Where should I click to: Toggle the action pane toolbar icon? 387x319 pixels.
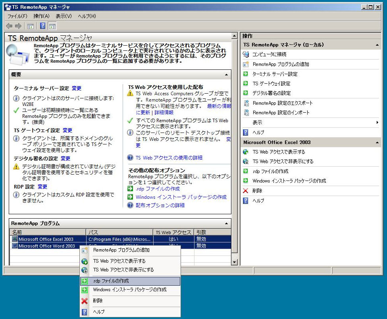coord(52,26)
